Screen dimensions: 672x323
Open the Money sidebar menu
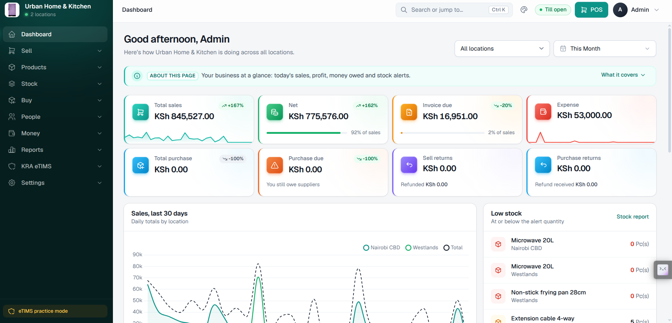(x=55, y=133)
